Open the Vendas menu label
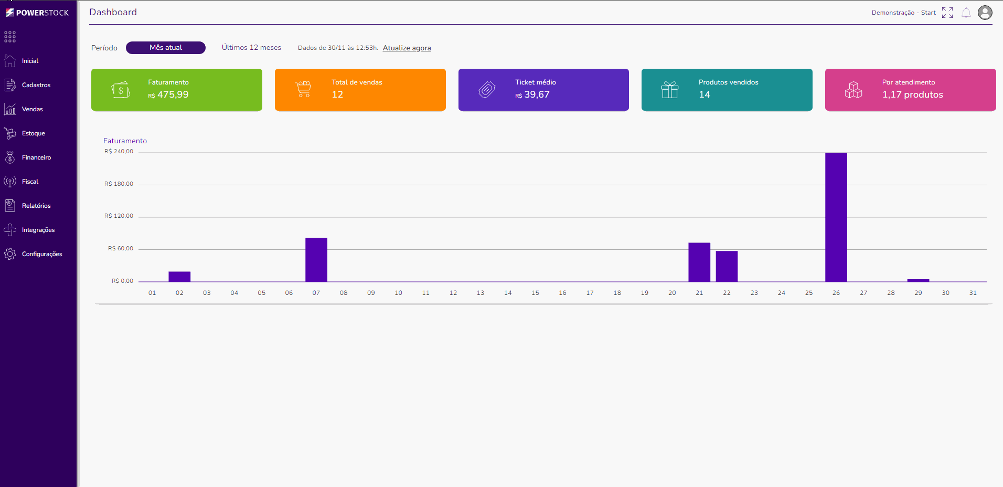Image resolution: width=1003 pixels, height=487 pixels. (33, 109)
